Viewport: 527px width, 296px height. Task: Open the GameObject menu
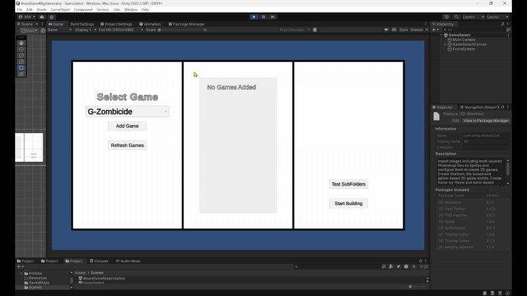60,10
